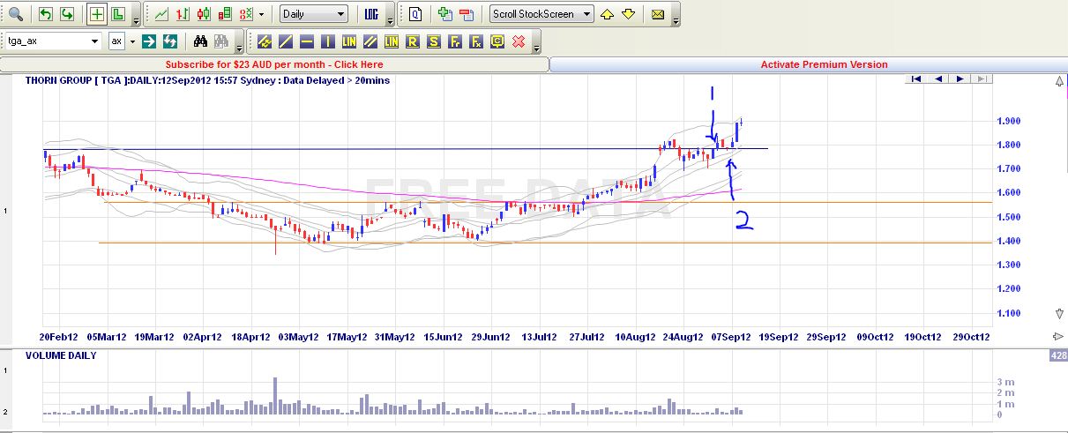
Task: Click the greyed skip-to-end button
Action: 982,79
